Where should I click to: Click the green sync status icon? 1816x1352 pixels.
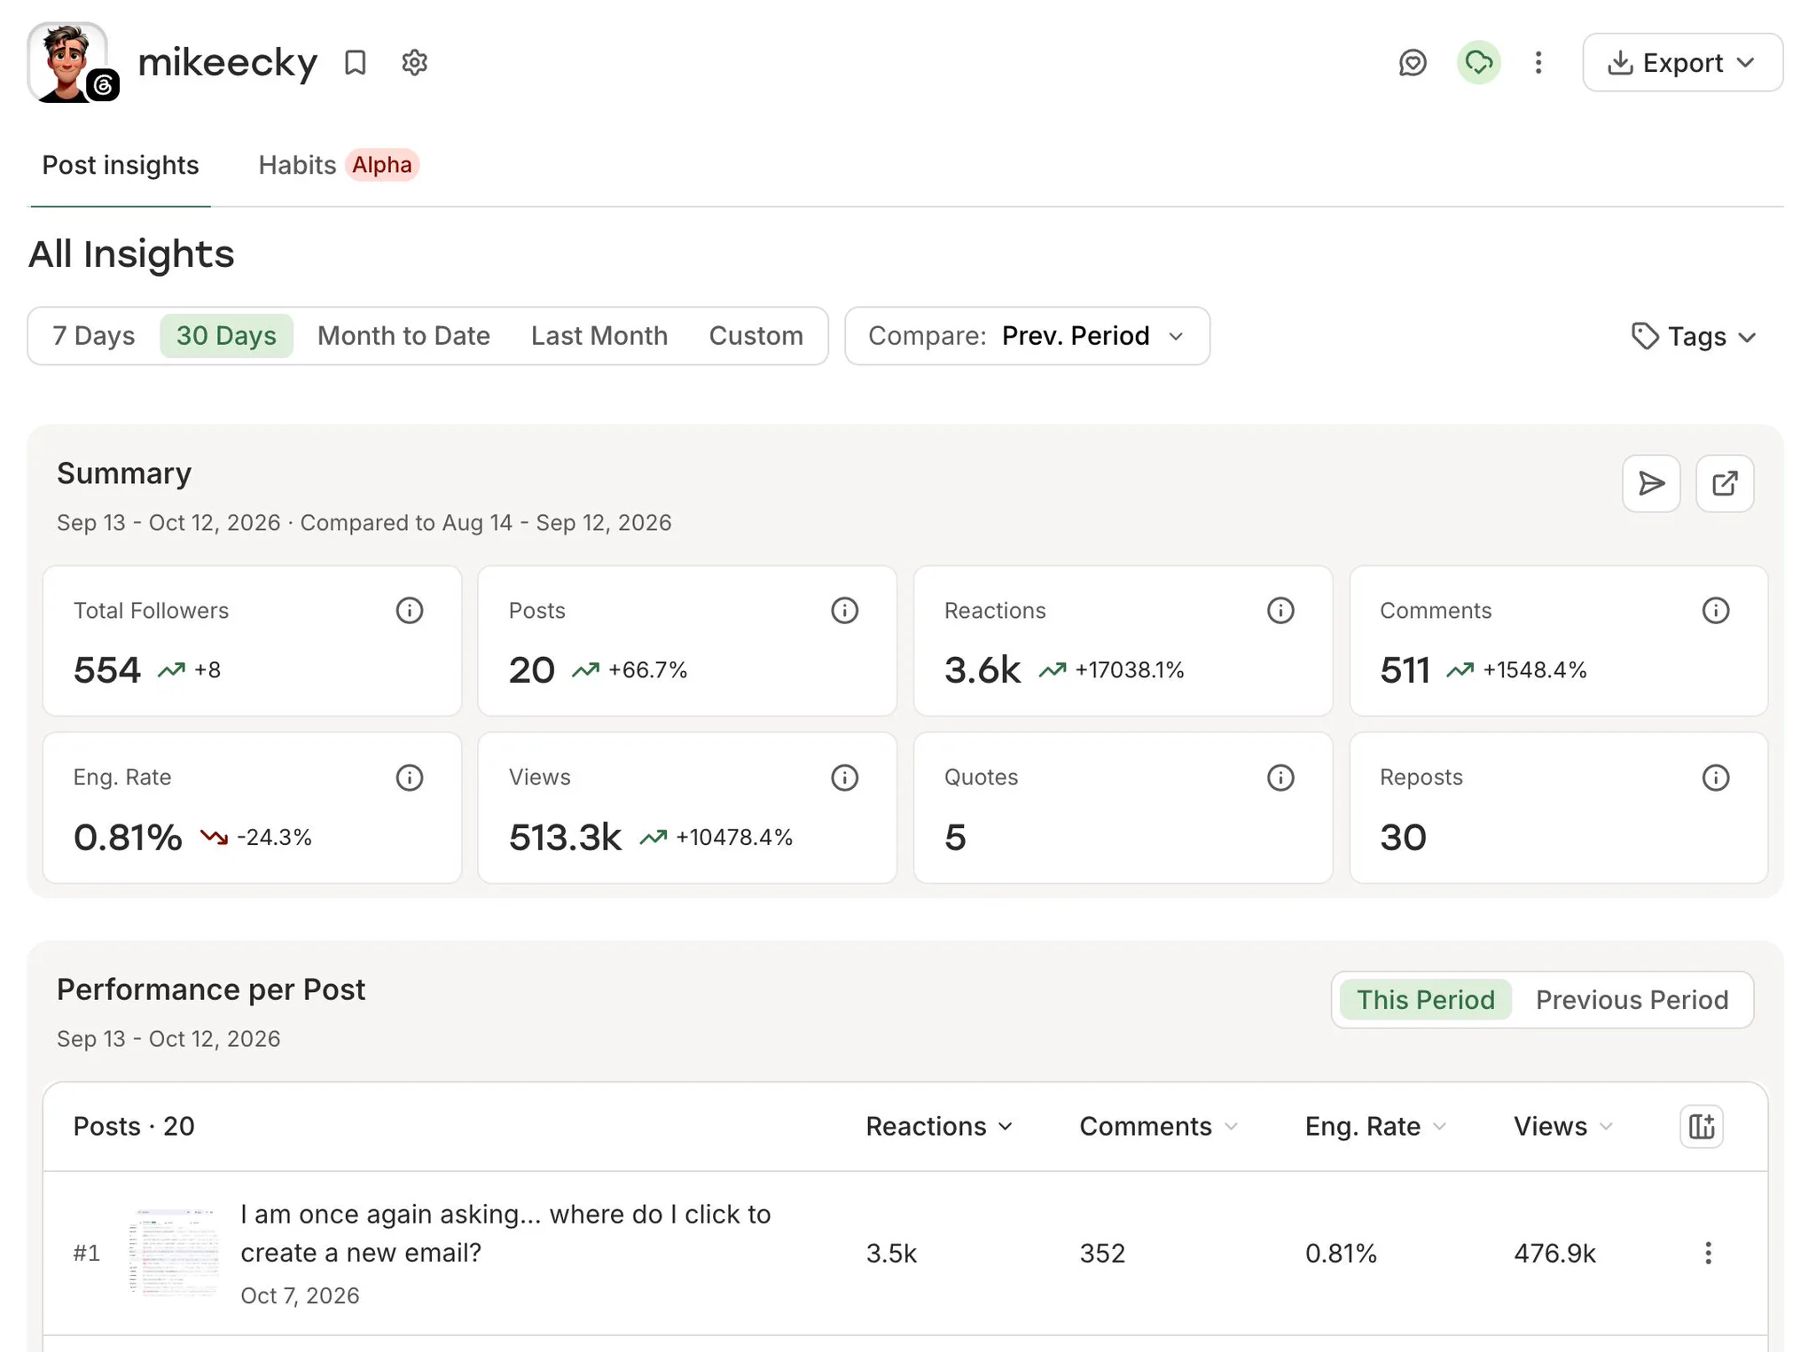[x=1478, y=62]
